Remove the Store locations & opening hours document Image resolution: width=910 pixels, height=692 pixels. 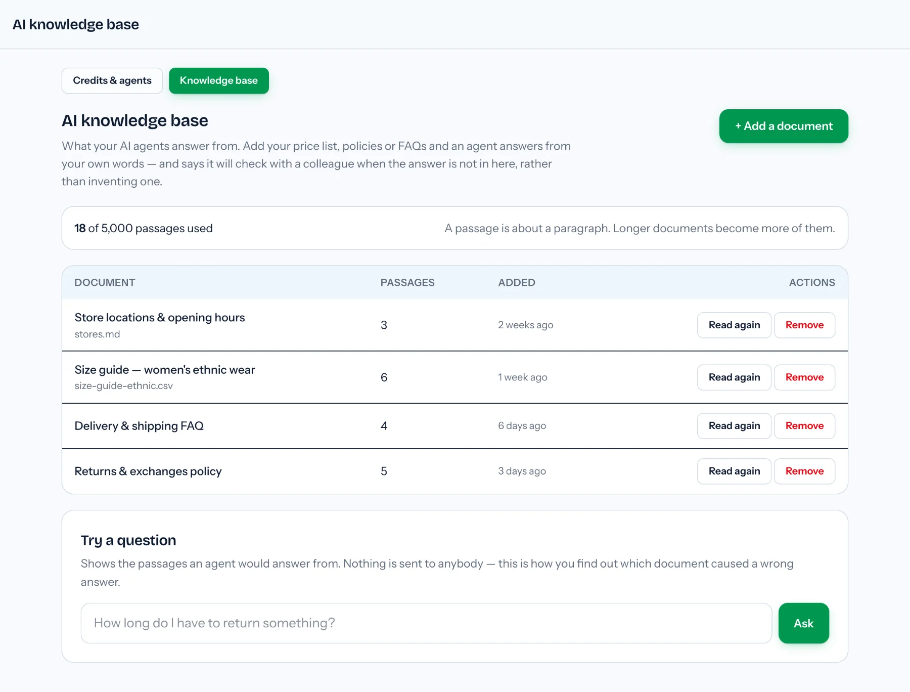pos(804,325)
